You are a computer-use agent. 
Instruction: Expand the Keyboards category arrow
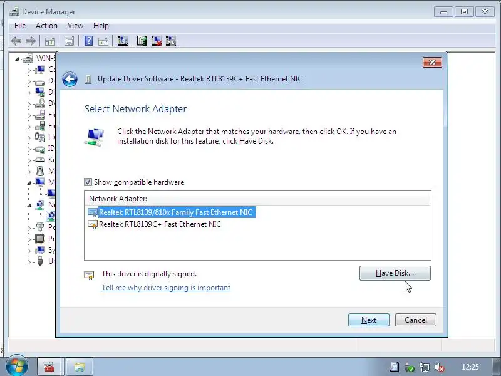(29, 160)
